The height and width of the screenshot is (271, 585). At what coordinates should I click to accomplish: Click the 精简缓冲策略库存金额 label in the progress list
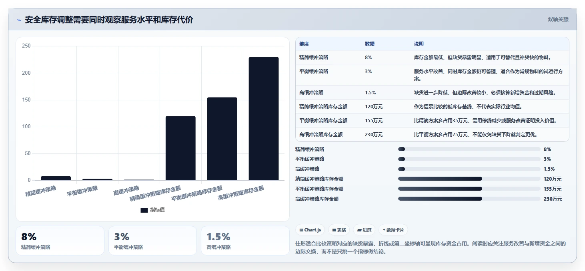[x=319, y=179]
